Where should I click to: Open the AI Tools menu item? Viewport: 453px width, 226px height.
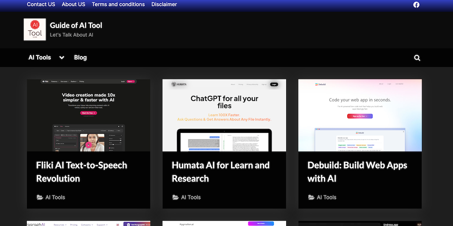tap(39, 57)
